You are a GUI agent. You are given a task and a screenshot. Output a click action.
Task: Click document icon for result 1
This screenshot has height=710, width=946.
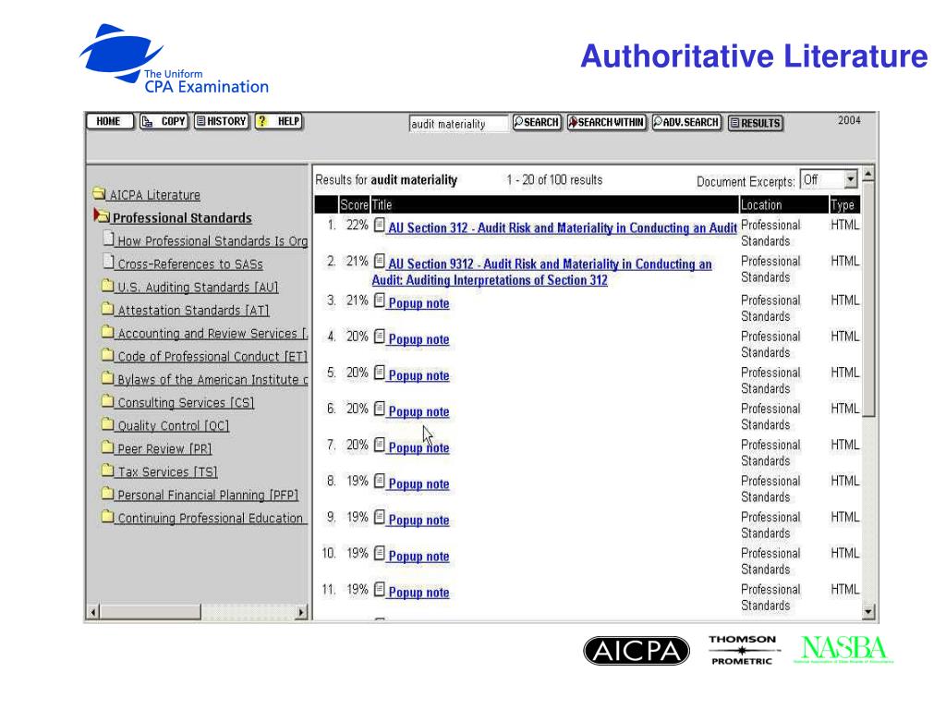[x=379, y=226]
